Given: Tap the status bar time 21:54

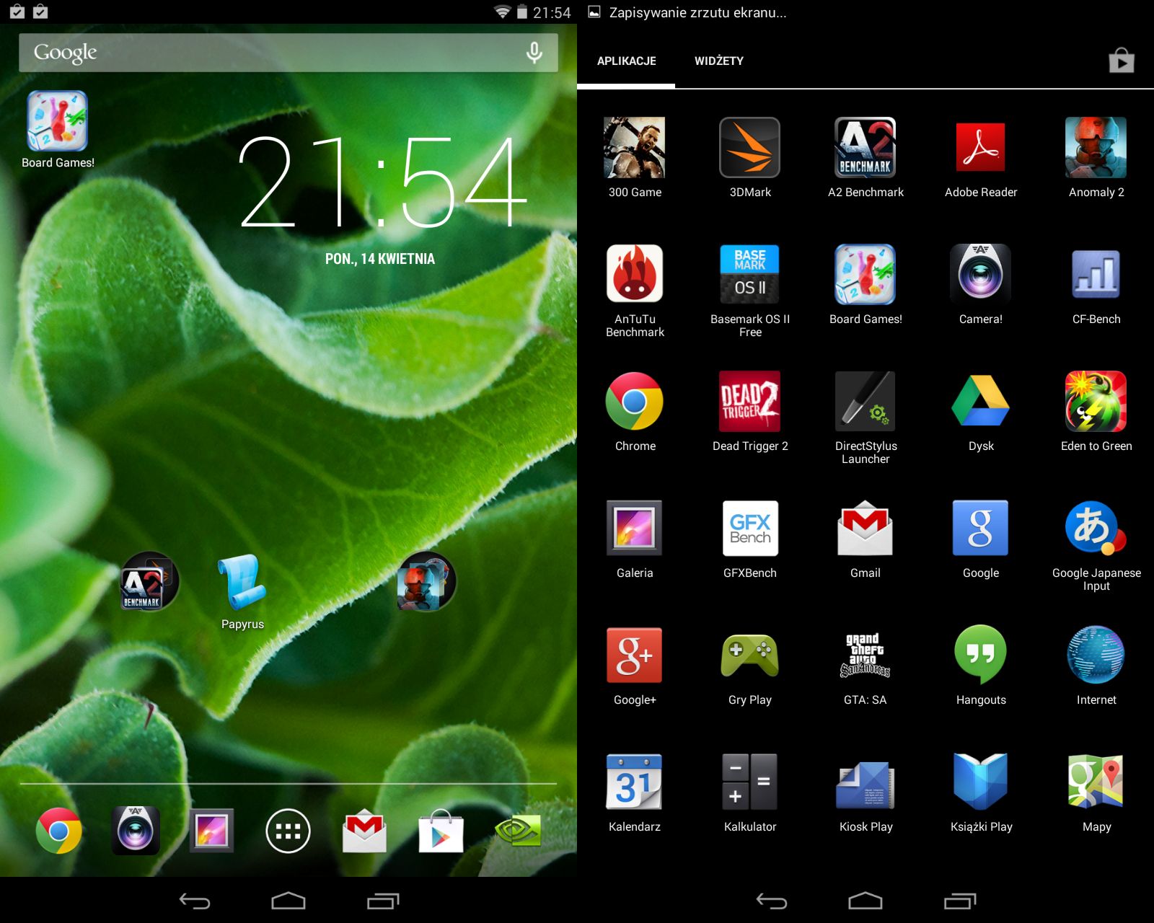Looking at the screenshot, I should pos(552,12).
